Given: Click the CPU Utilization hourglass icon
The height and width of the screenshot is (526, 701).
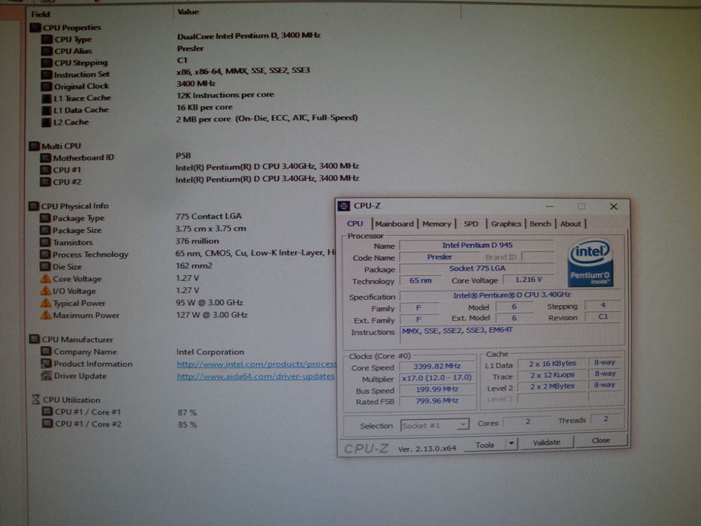Looking at the screenshot, I should coord(36,400).
